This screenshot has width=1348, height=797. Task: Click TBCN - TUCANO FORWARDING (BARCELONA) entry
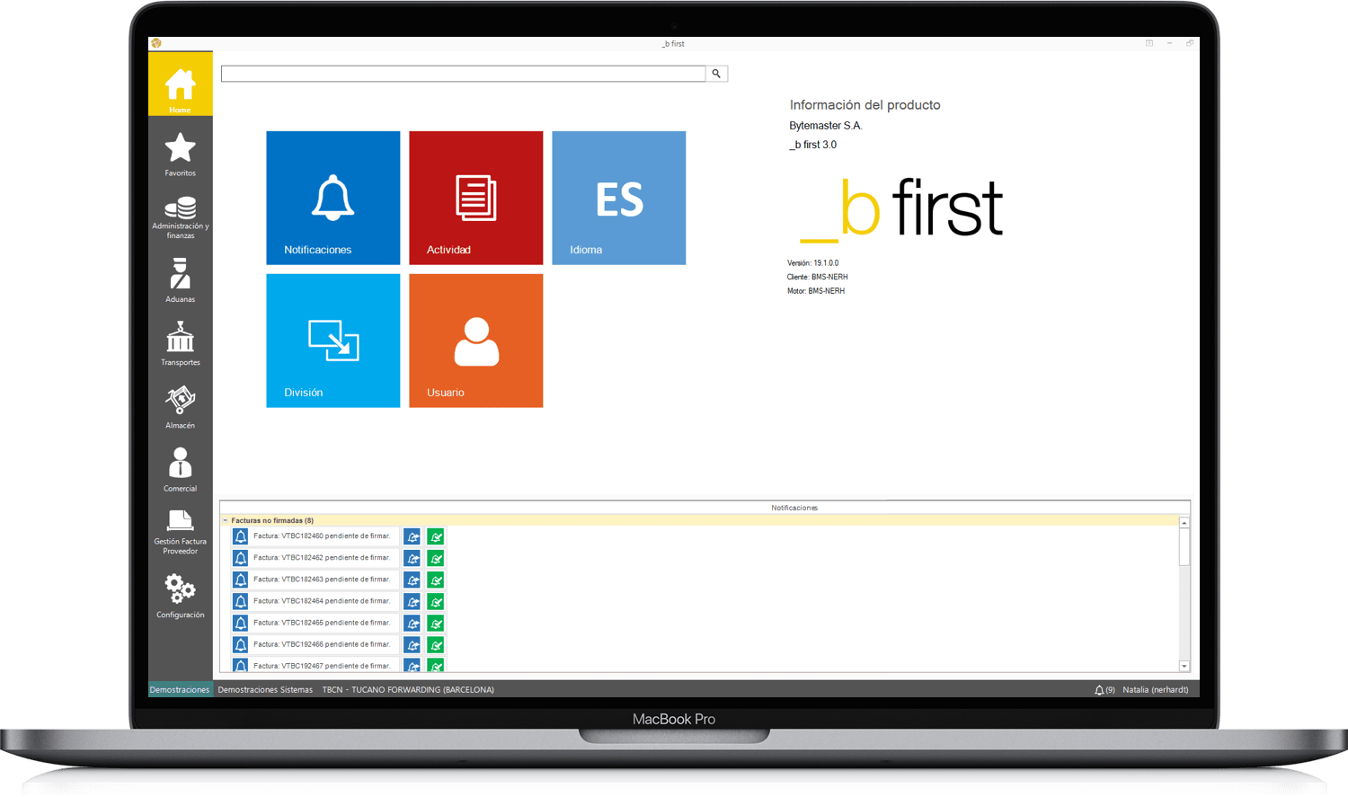(408, 690)
